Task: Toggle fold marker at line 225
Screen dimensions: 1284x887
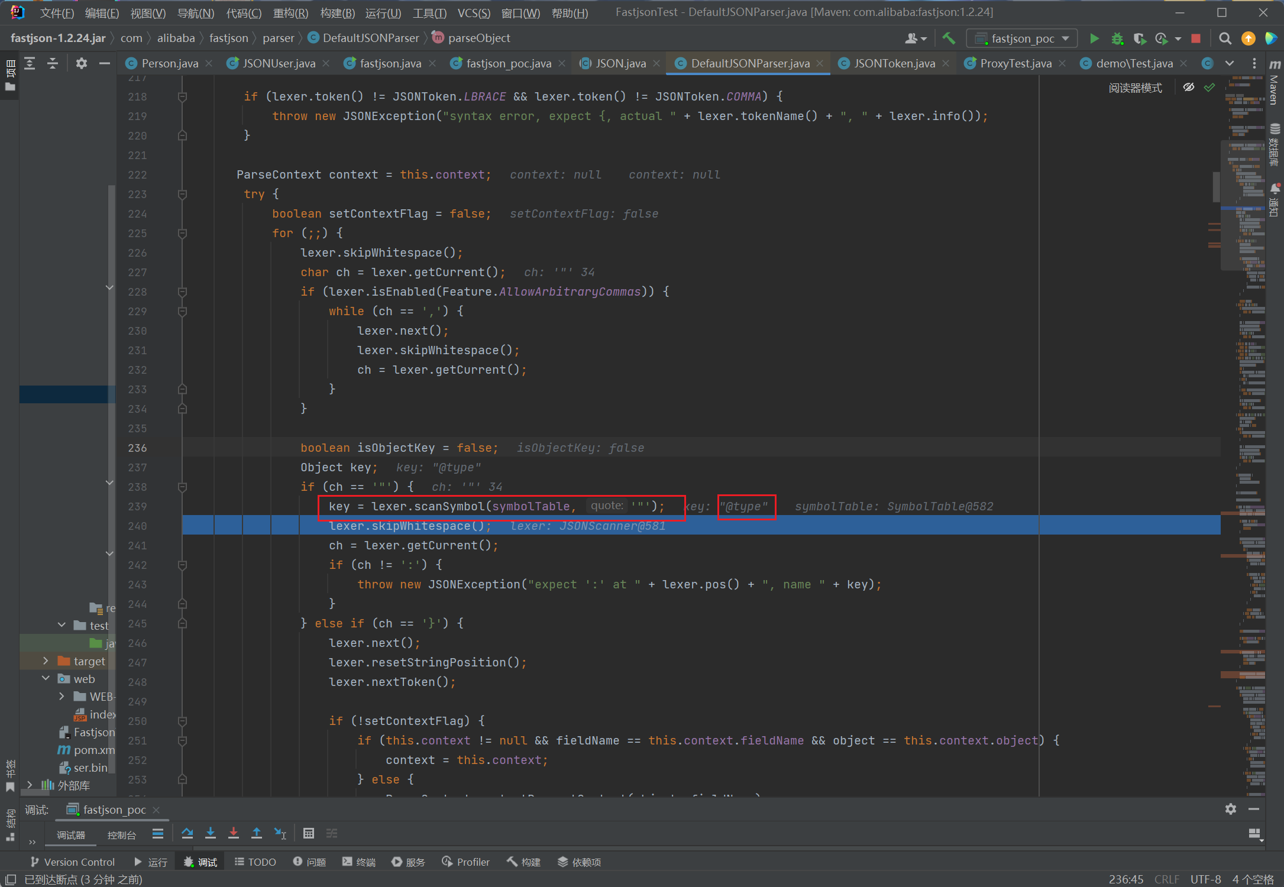Action: pos(183,234)
